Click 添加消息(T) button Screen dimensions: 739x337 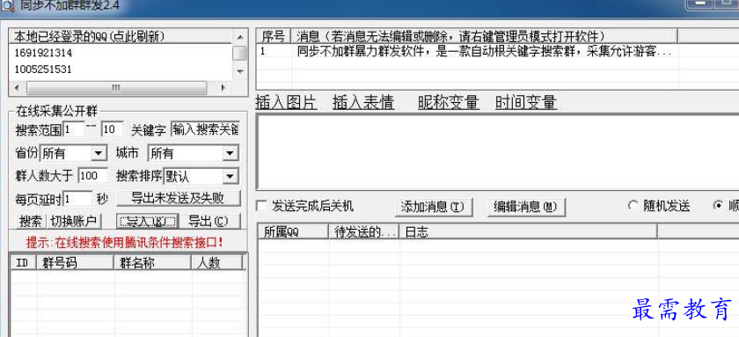coord(433,207)
